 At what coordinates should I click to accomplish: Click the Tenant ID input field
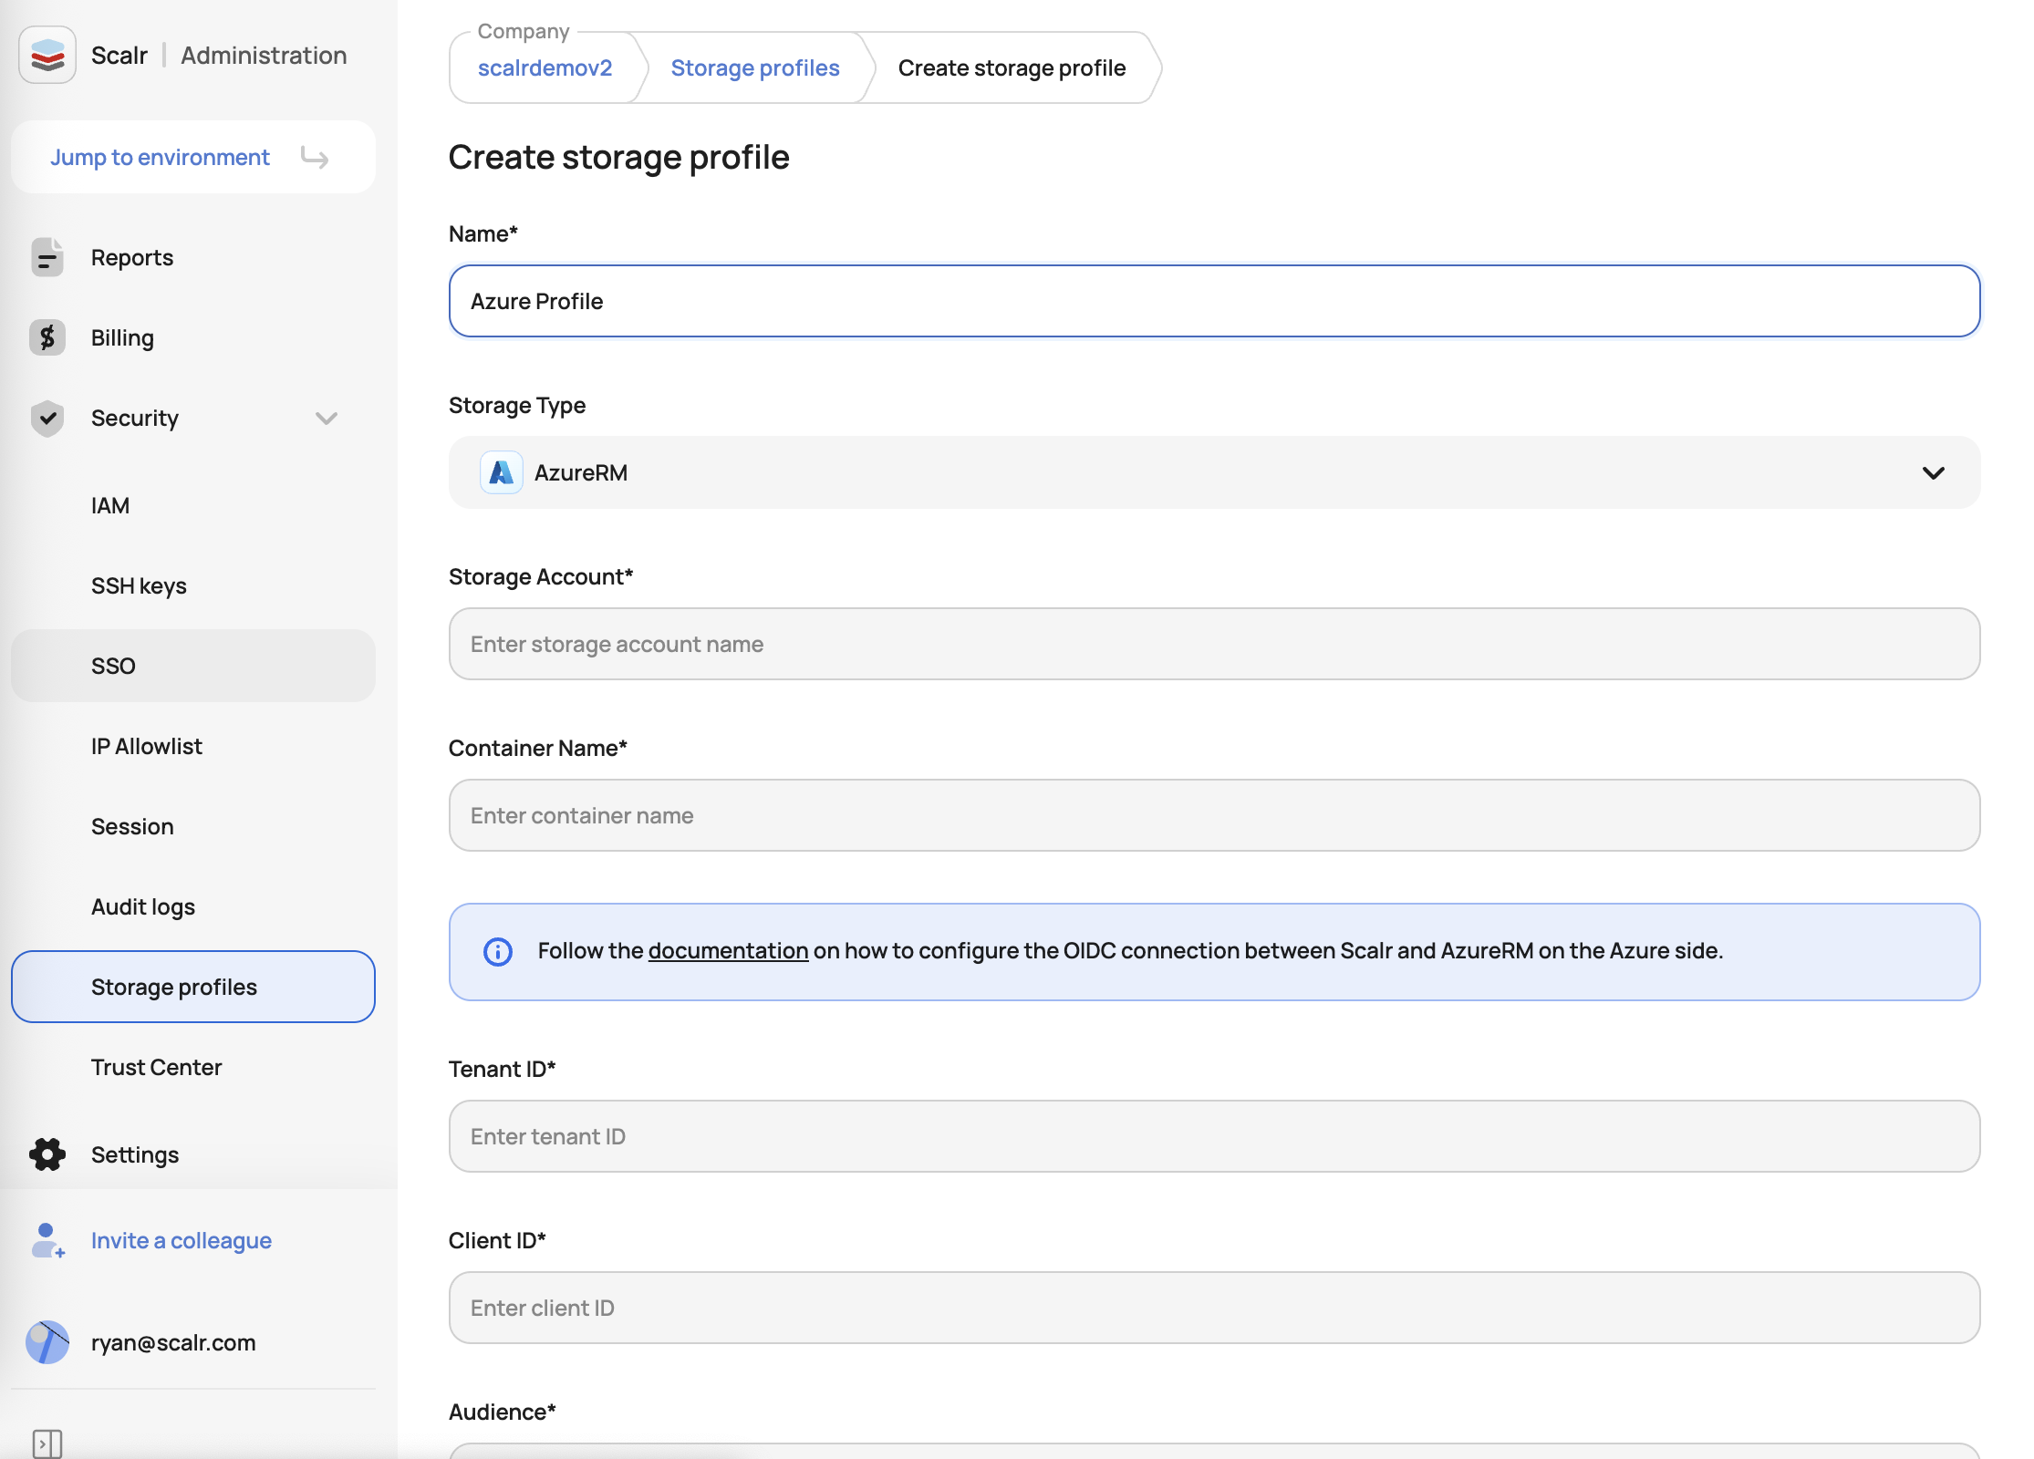point(1214,1136)
